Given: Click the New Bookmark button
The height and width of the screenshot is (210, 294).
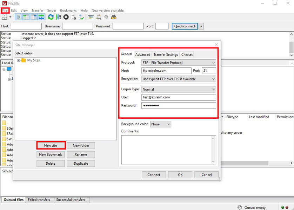Looking at the screenshot, I should 51,155.
